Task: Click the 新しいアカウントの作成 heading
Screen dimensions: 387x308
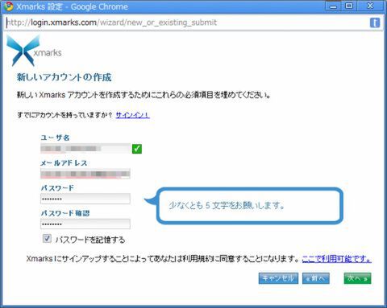Action: pyautogui.click(x=64, y=77)
